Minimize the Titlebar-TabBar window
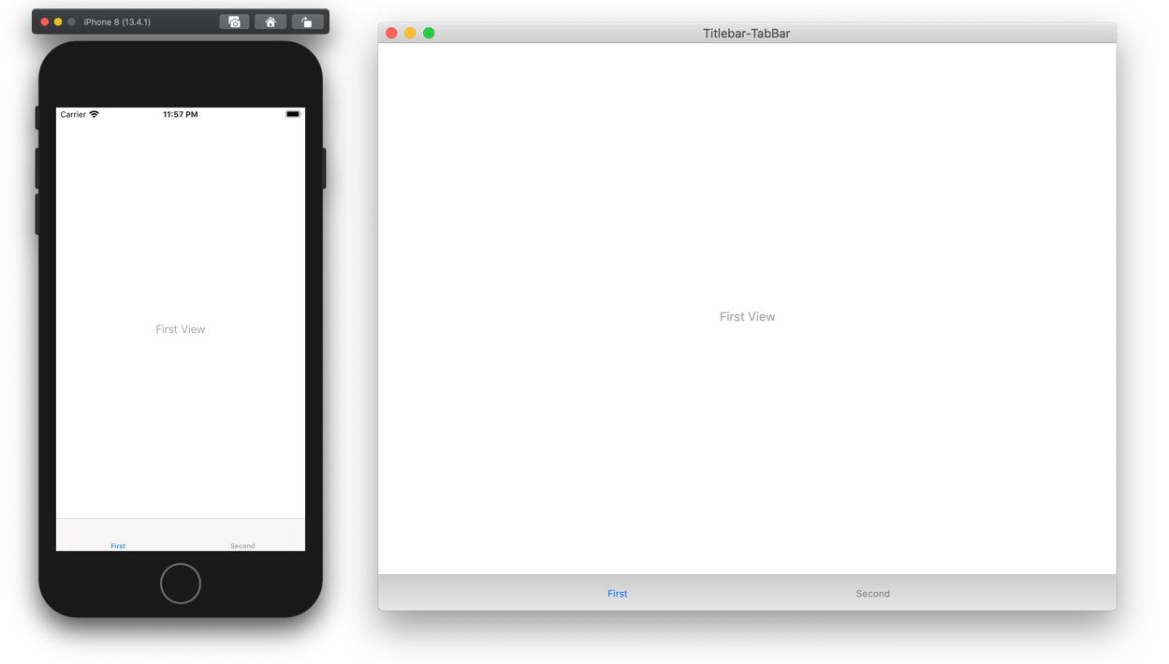The image size is (1169, 664). pos(410,33)
